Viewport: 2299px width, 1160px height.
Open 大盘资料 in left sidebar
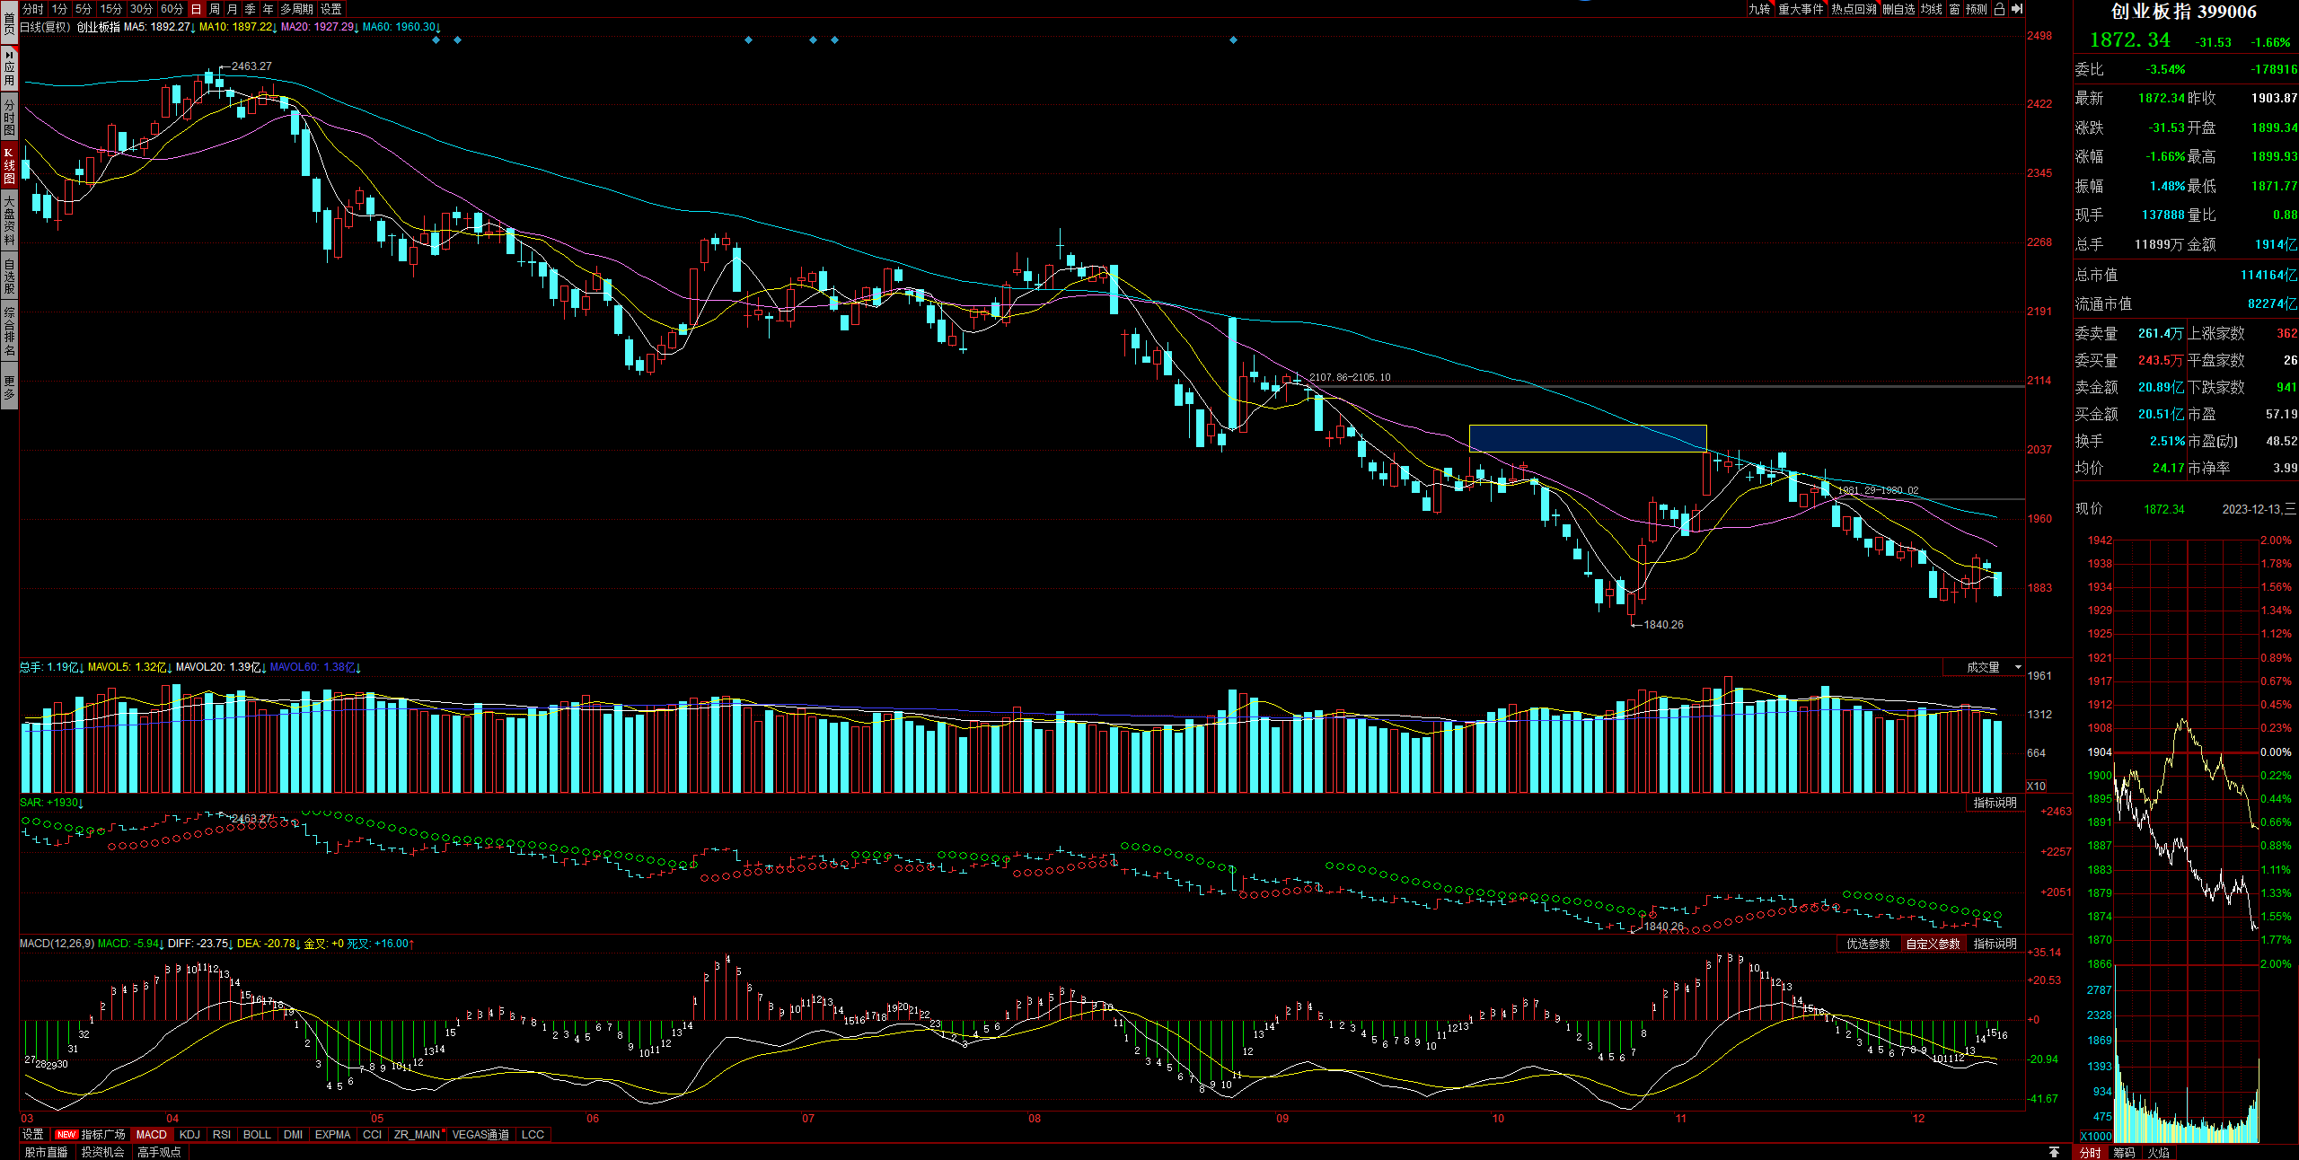9,221
